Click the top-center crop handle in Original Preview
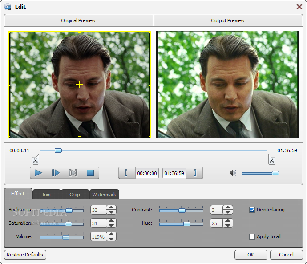 [79, 32]
